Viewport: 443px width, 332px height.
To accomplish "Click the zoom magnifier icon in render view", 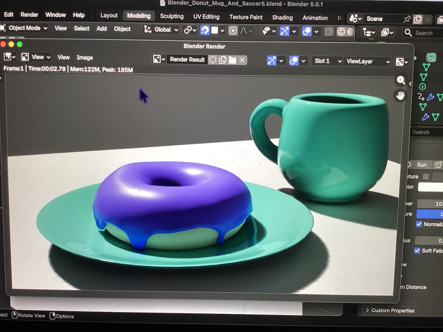I will point(401,80).
